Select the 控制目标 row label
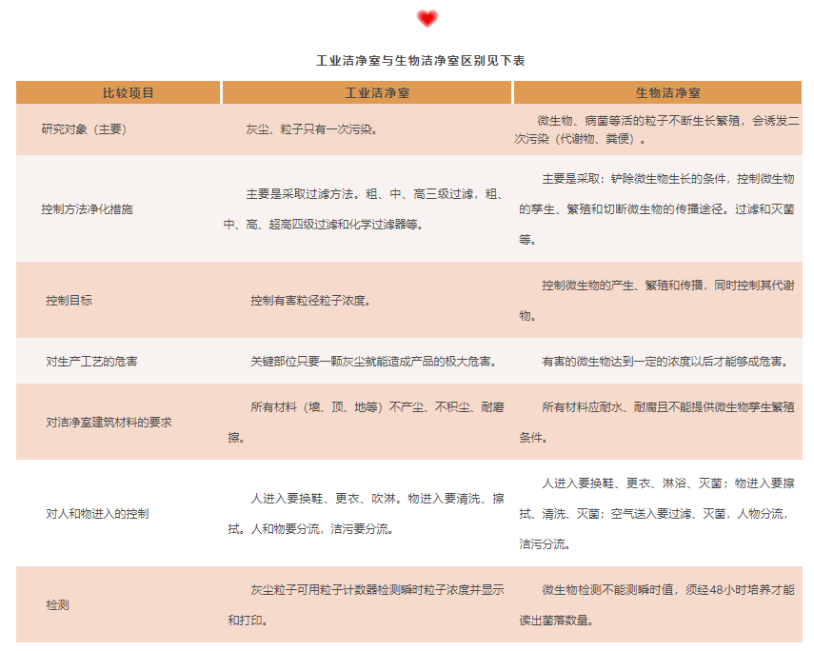Screen dimensions: 814x651 pos(69,300)
